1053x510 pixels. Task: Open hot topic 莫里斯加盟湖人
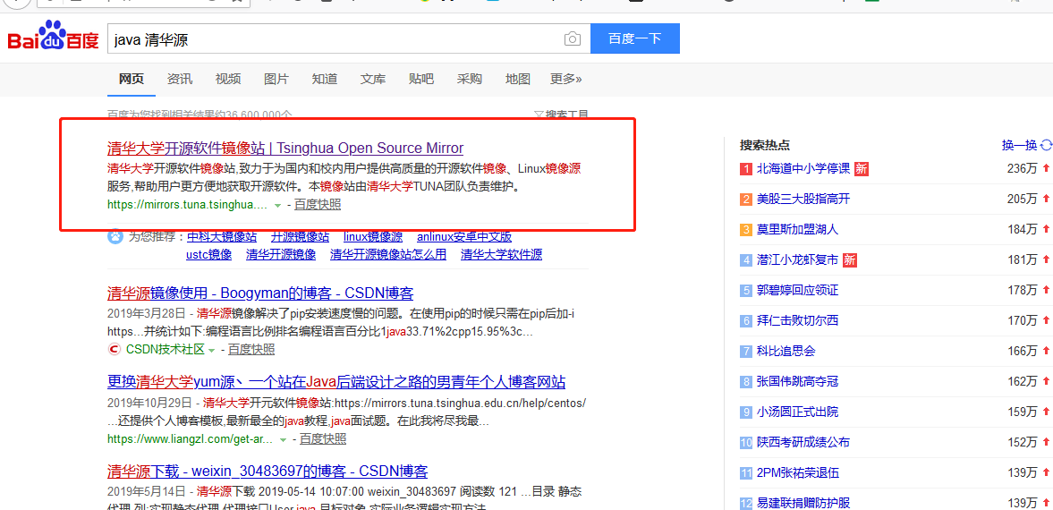click(x=797, y=229)
